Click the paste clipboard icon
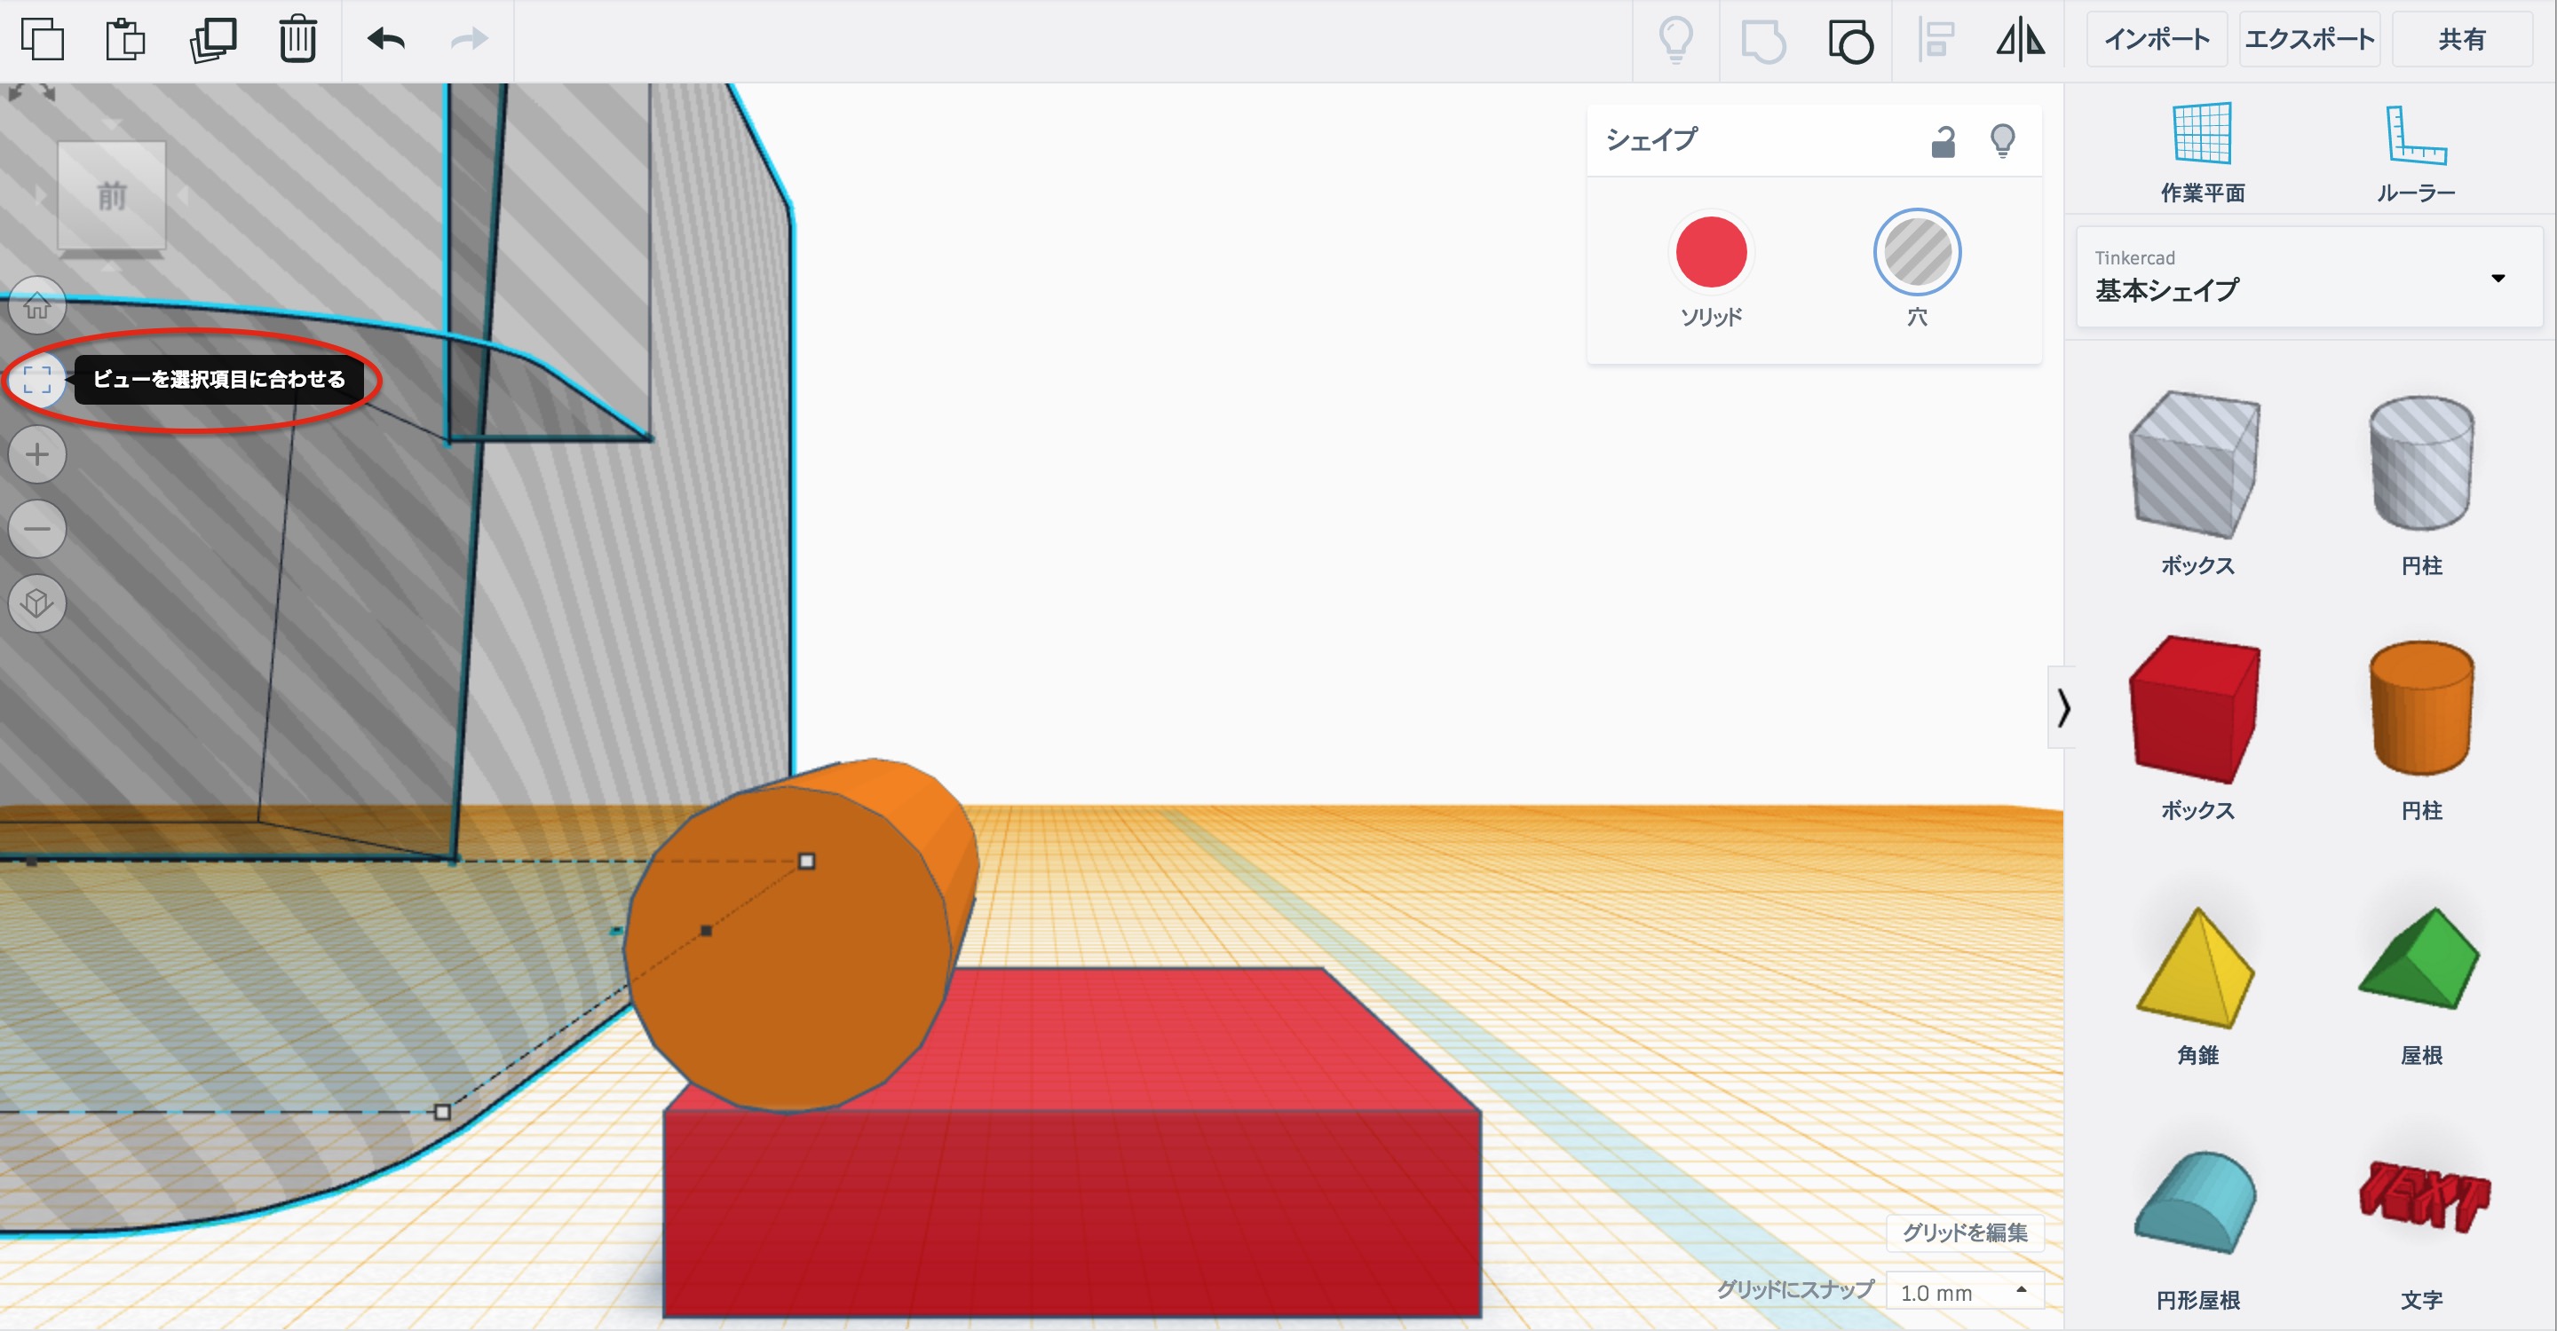Screen dimensions: 2557x1331 [x=125, y=40]
